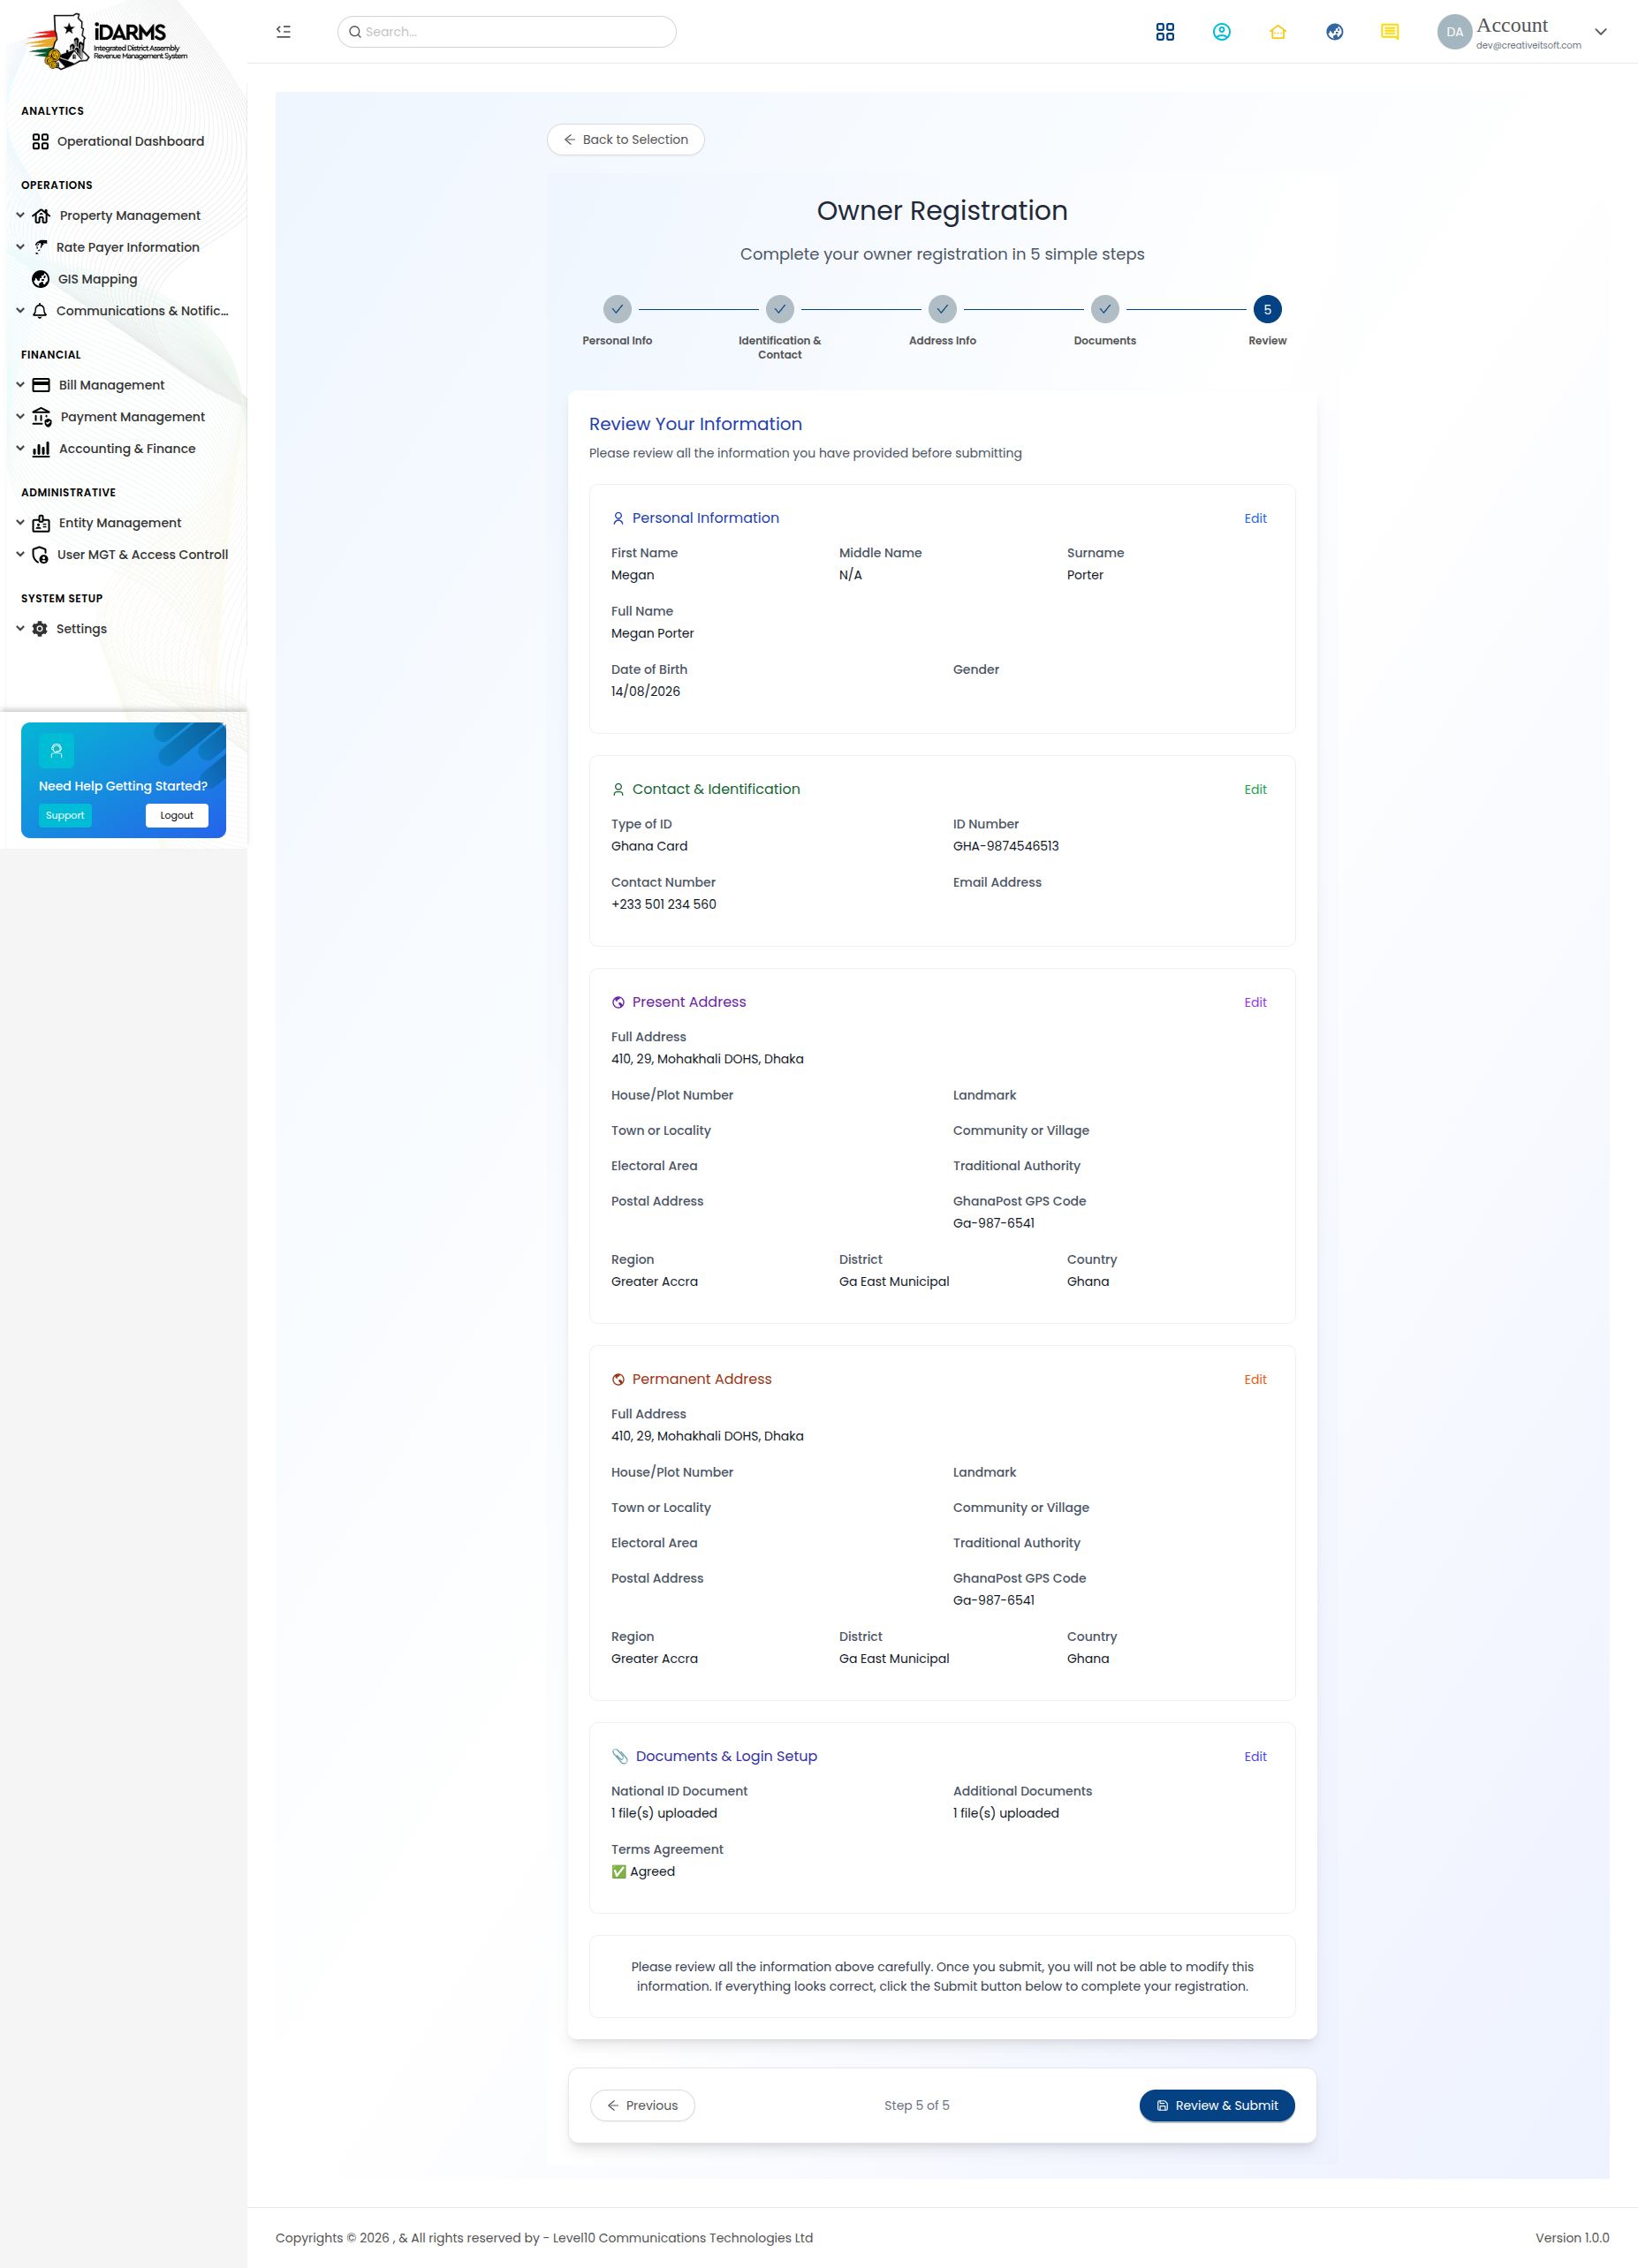Click the yellow home icon in header
The height and width of the screenshot is (2268, 1638).
(1278, 32)
